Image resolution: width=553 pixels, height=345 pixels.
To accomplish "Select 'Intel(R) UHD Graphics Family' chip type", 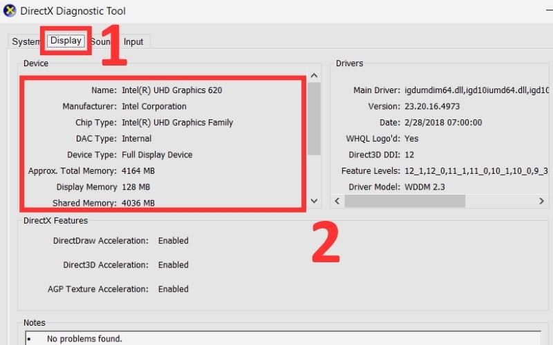I will point(178,123).
